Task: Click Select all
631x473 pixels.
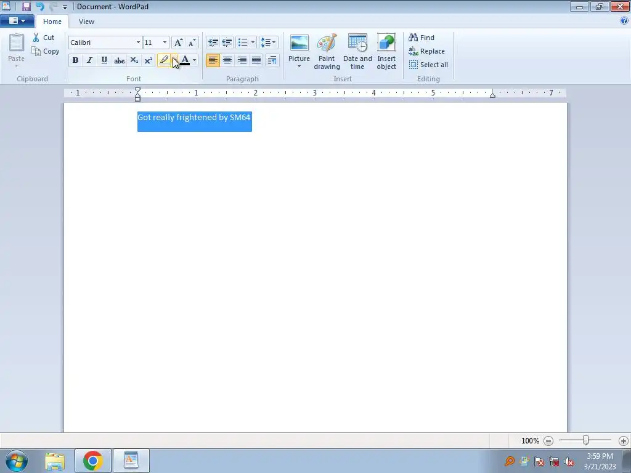Action: click(x=428, y=65)
